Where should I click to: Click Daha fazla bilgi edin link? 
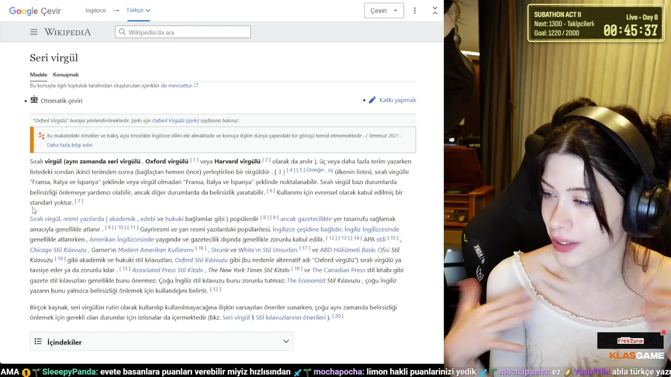[69, 145]
